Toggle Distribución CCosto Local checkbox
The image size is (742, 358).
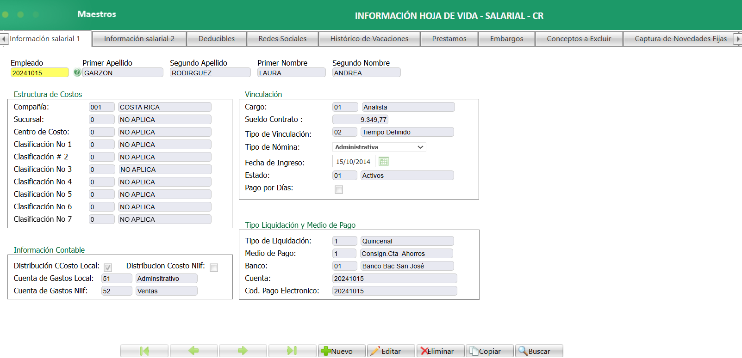point(108,267)
